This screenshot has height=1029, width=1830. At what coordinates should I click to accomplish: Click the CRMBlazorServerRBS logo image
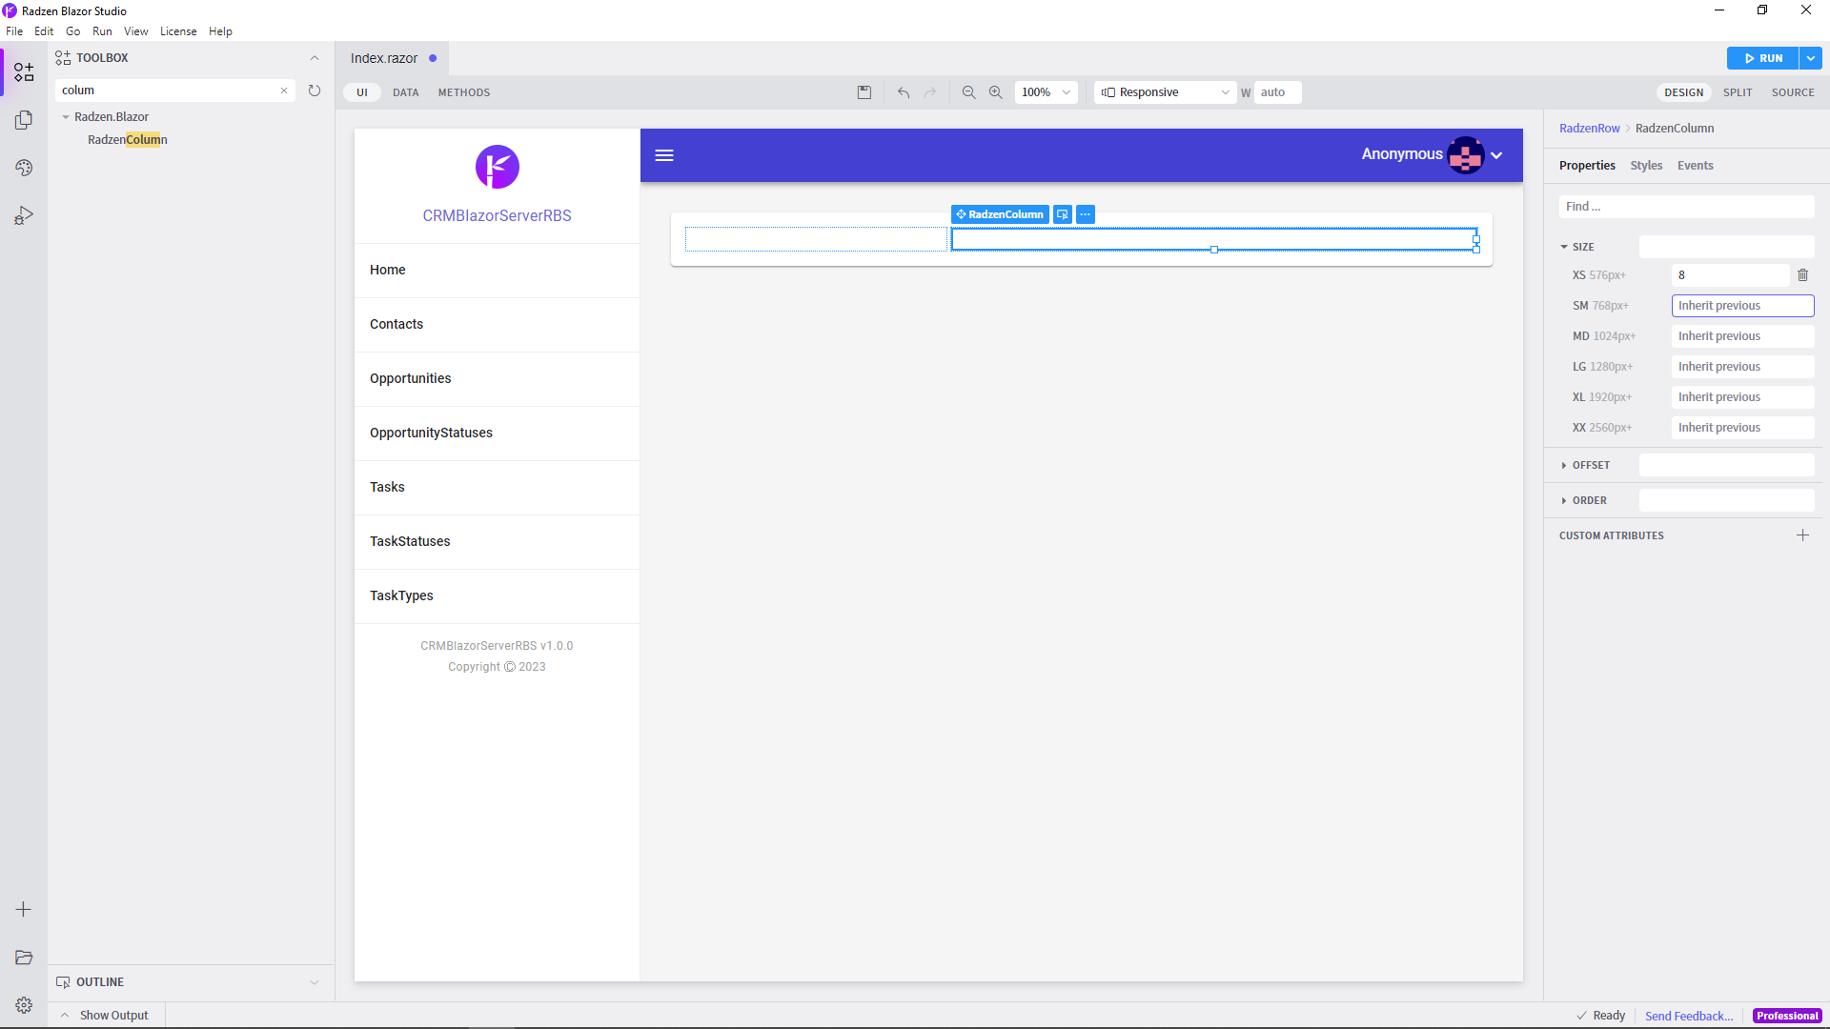coord(498,167)
